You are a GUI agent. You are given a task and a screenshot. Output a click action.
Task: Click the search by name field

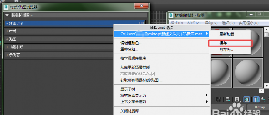(x=79, y=15)
